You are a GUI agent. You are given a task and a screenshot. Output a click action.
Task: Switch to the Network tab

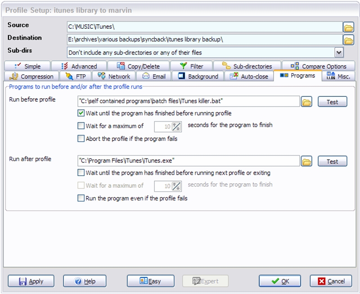(x=114, y=76)
